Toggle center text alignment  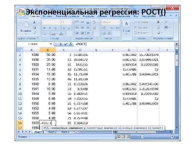(82, 28)
